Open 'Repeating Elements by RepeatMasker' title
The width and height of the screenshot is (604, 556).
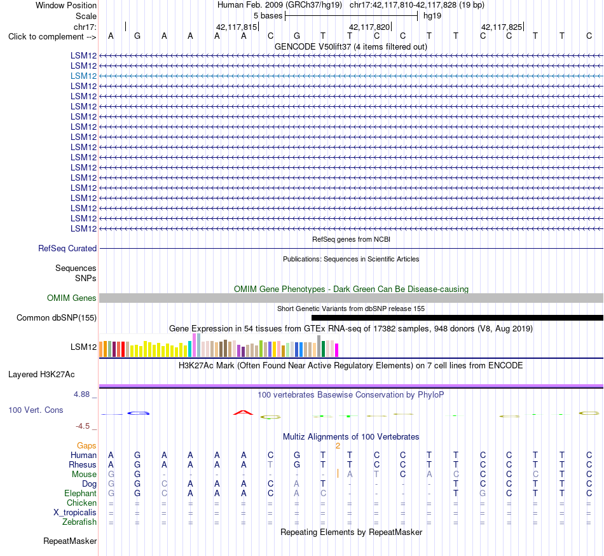point(351,532)
